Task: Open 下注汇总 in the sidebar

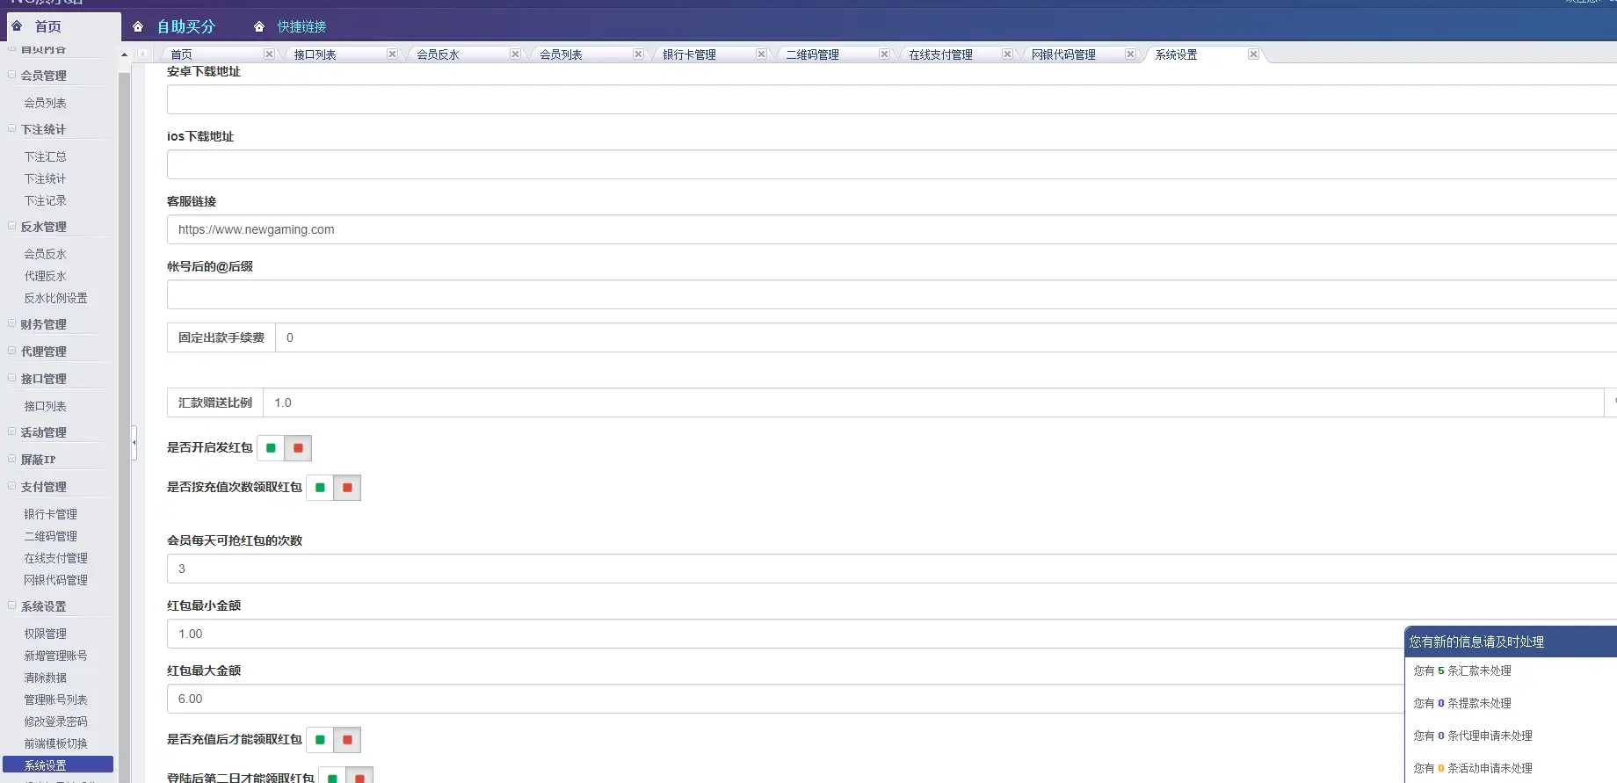Action: point(46,156)
